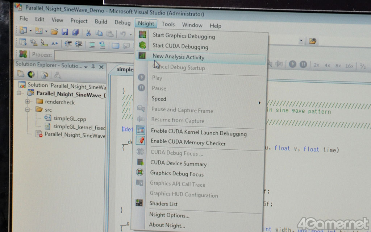Click the Save floppy disk icon
The width and height of the screenshot is (371, 232).
65,32
